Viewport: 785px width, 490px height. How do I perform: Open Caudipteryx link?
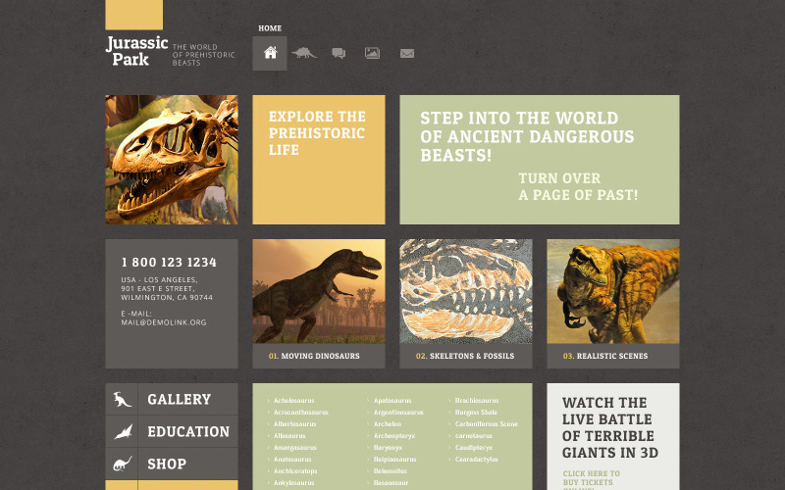(474, 448)
